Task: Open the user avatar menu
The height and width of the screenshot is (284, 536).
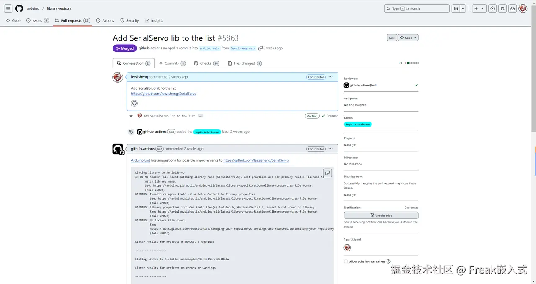Action: (x=523, y=8)
